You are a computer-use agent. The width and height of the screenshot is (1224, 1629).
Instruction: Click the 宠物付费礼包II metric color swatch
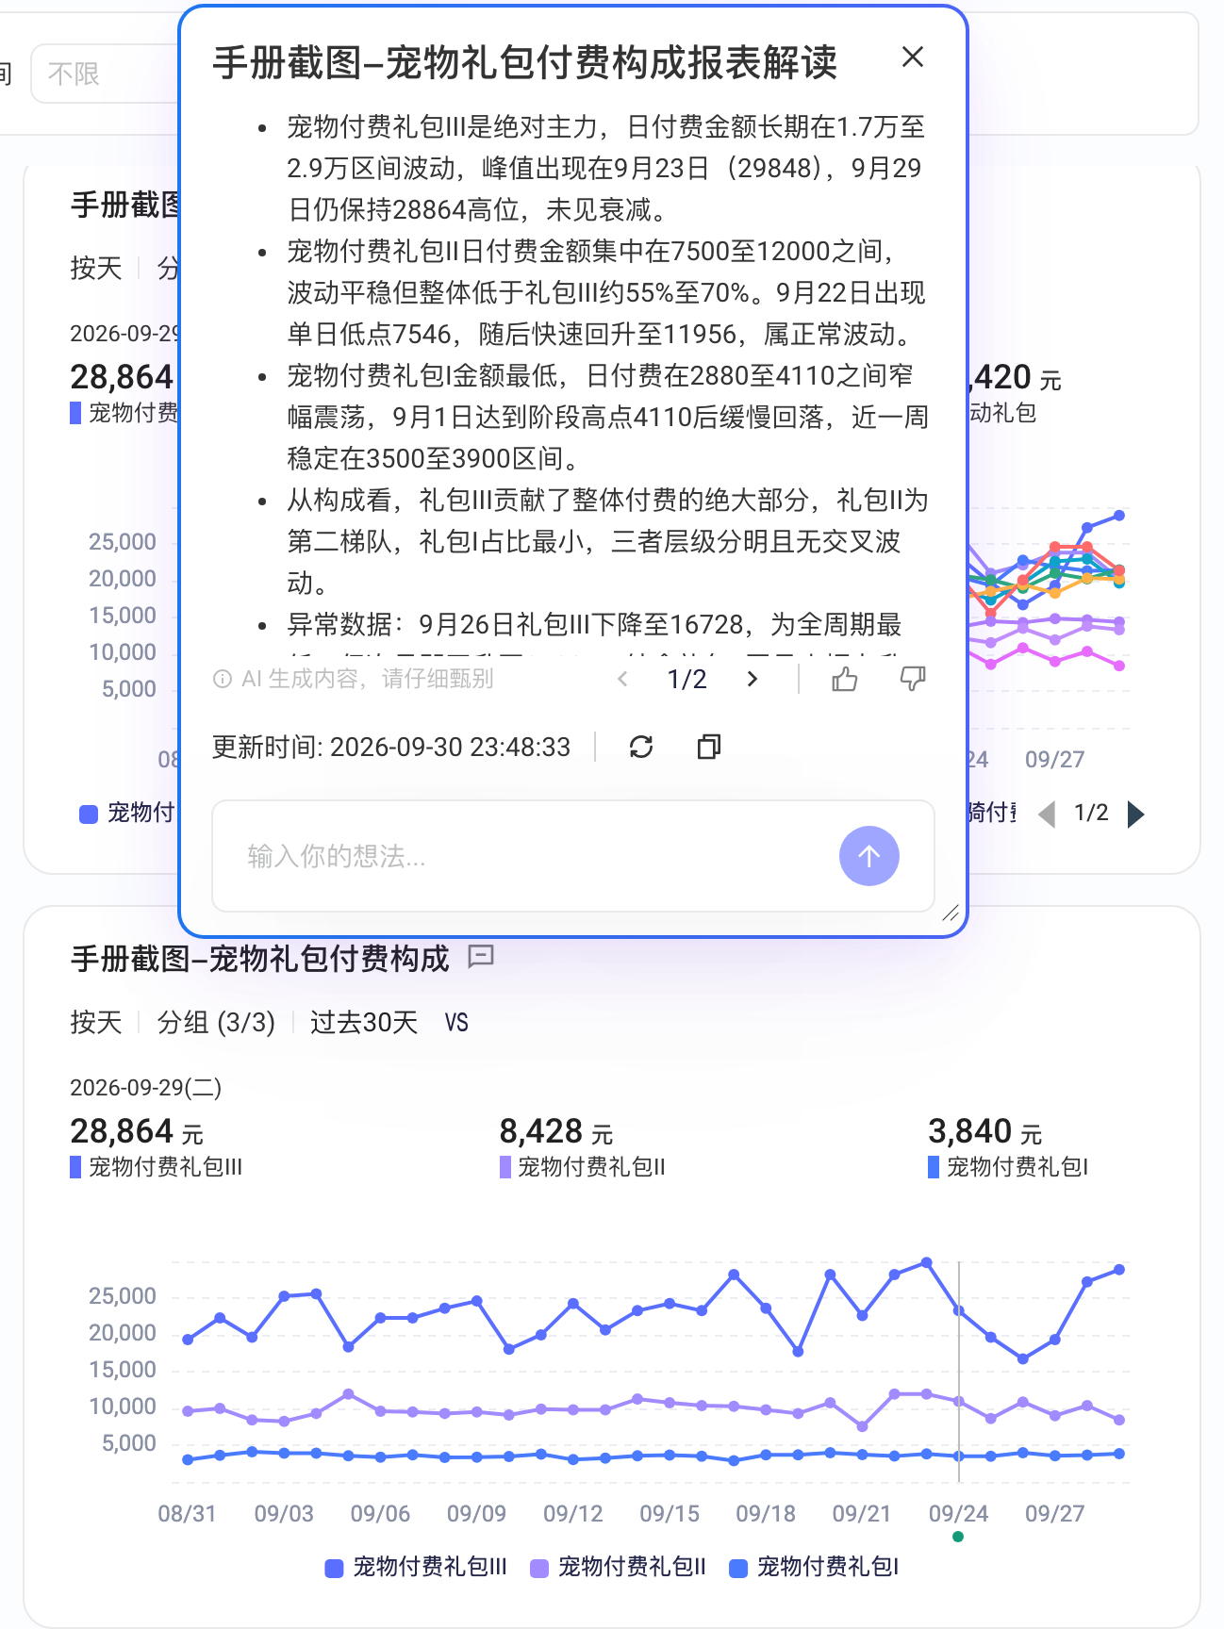pos(504,1167)
